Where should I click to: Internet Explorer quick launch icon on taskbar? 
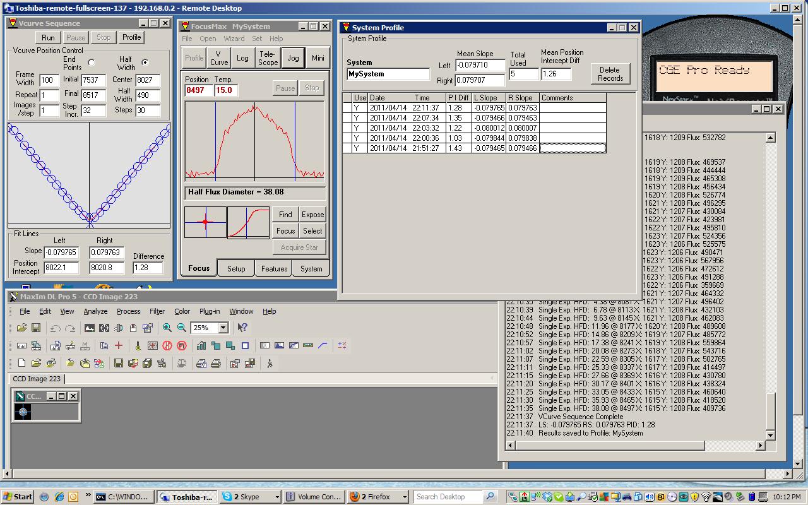click(59, 497)
